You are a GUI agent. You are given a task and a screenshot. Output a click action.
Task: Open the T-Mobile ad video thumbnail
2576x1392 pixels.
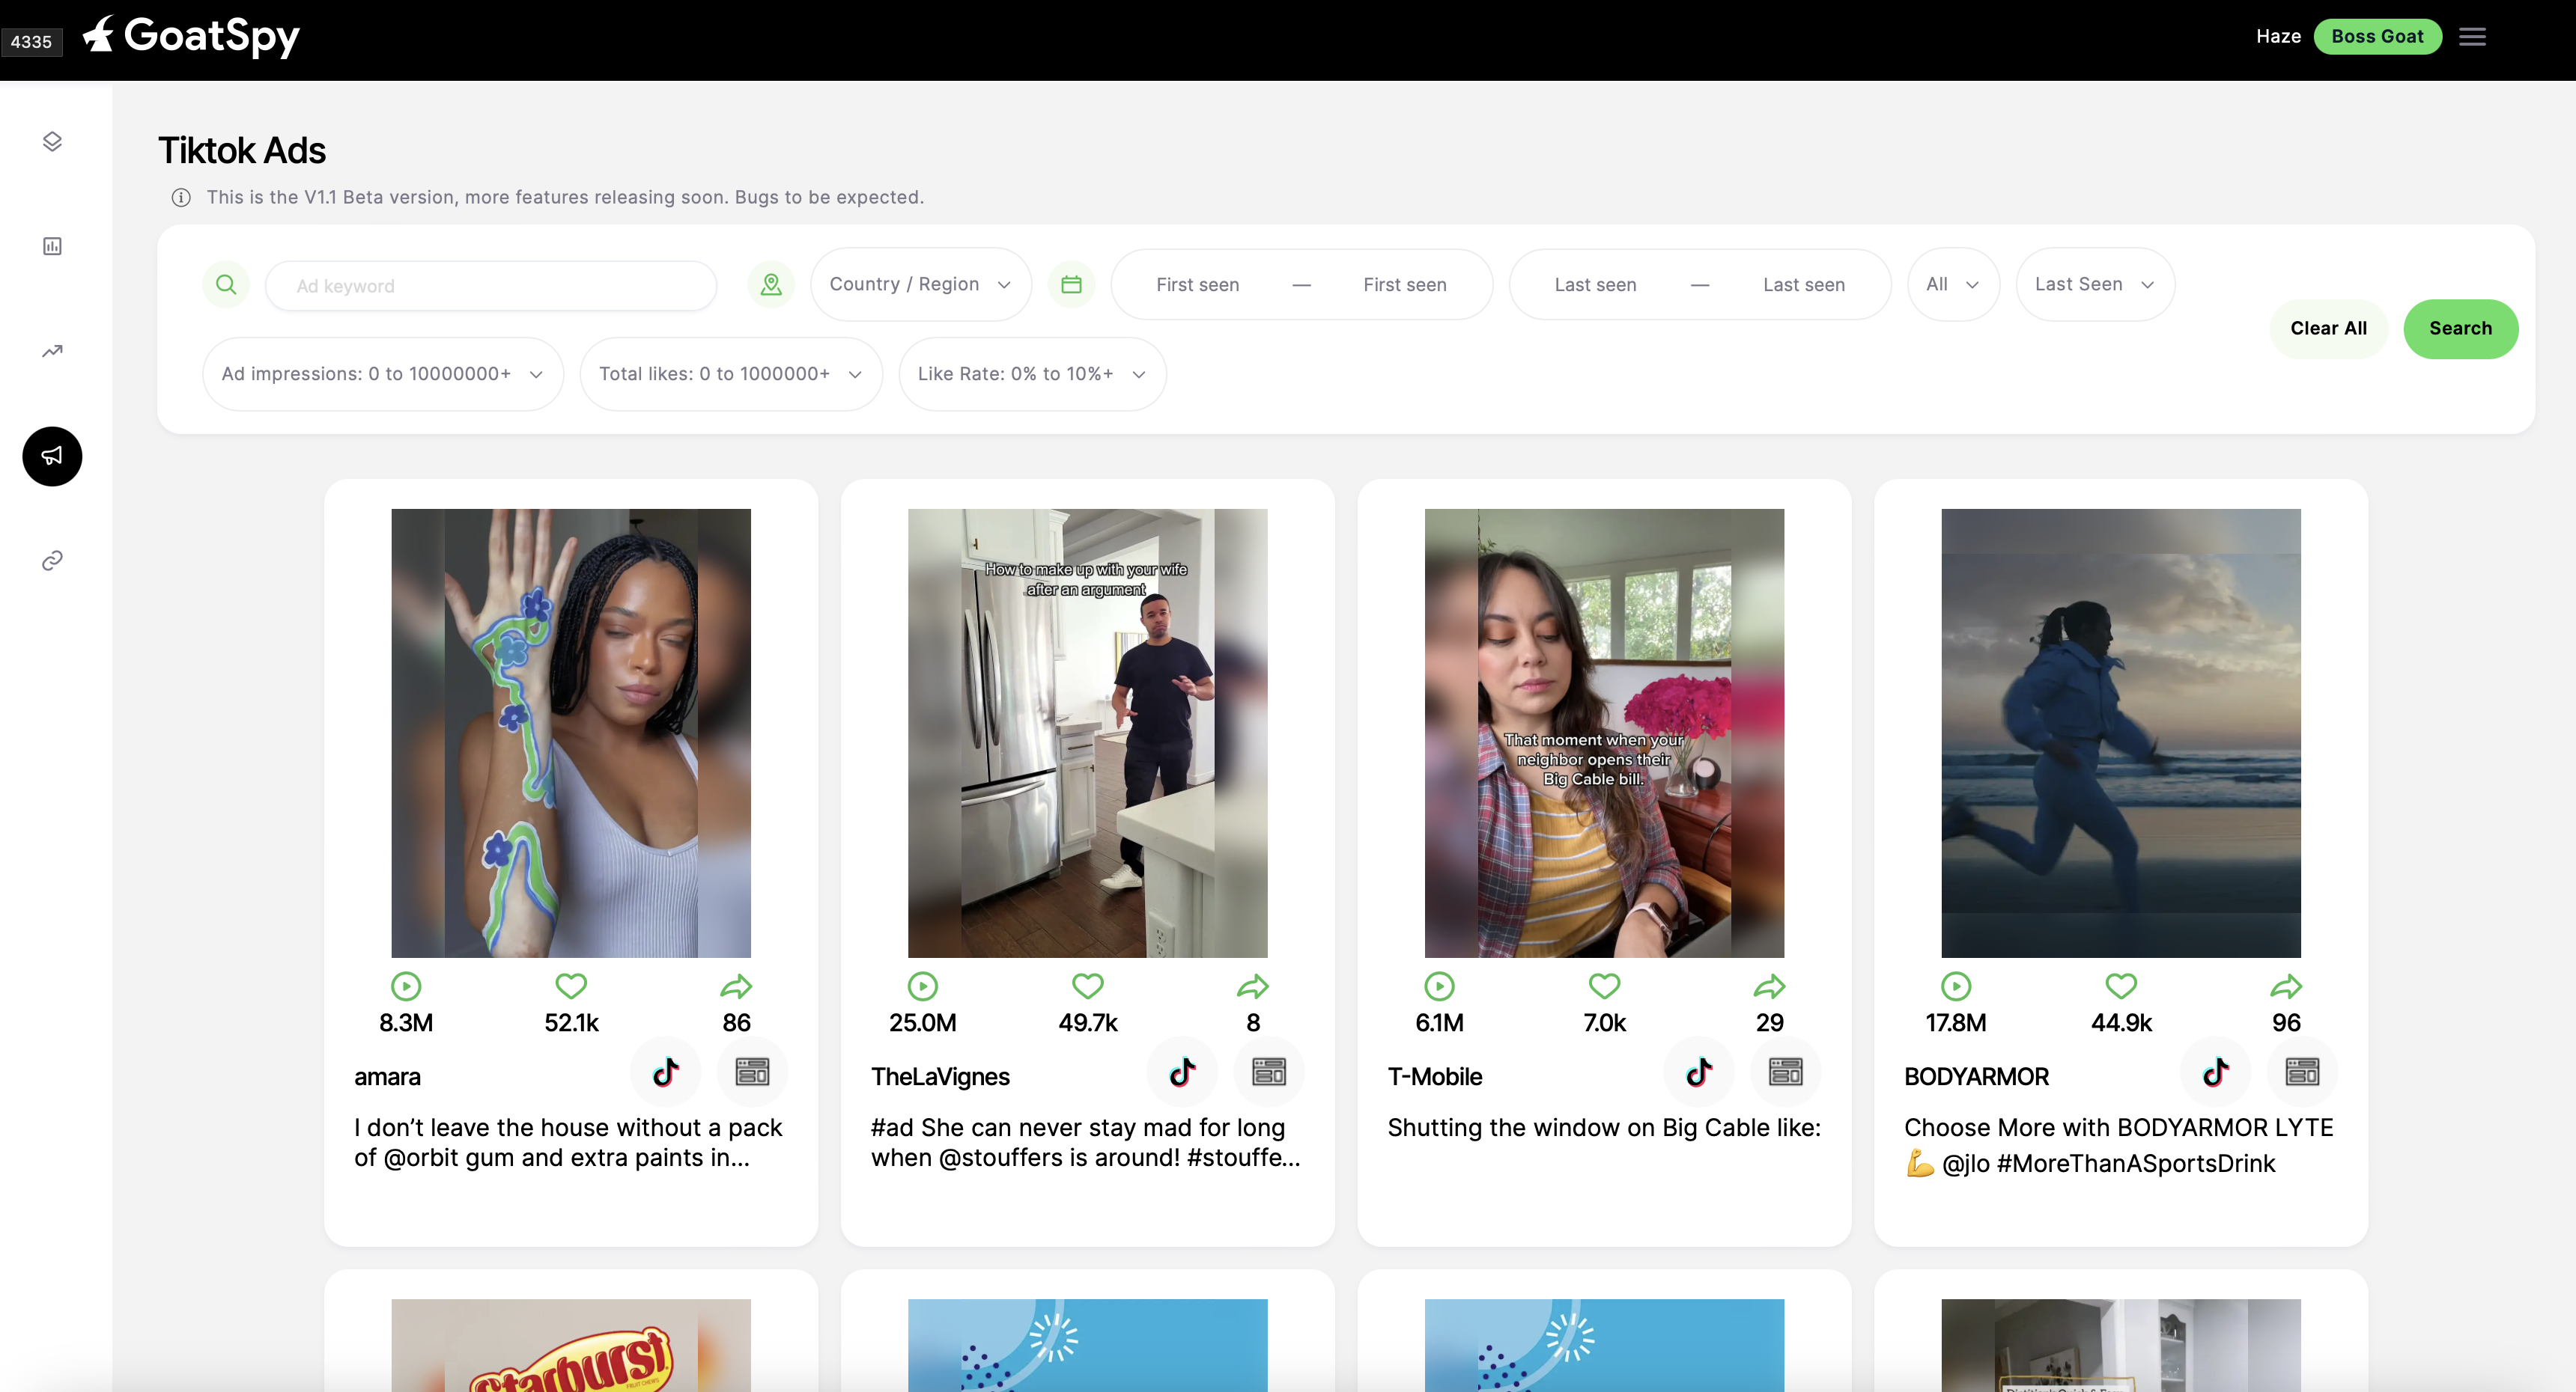(1604, 733)
